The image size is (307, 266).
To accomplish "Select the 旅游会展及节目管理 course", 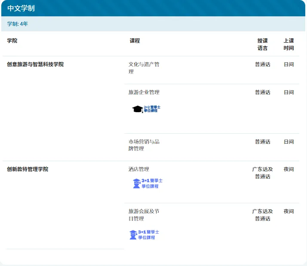I will [x=144, y=215].
